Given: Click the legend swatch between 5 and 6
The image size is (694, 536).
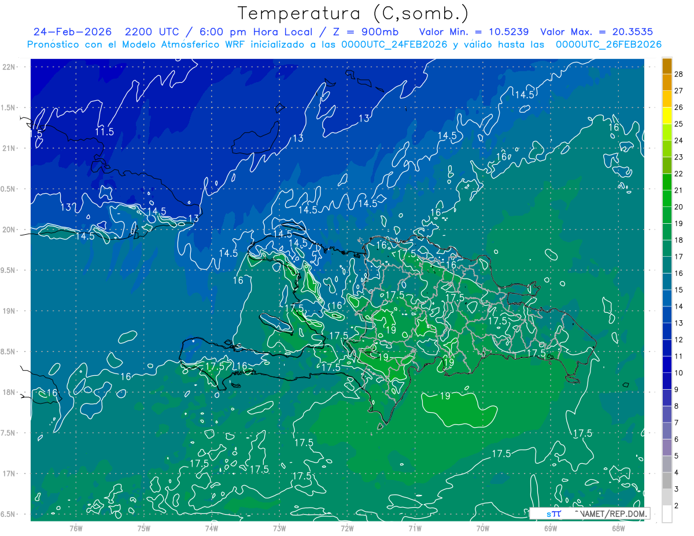Looking at the screenshot, I should [667, 448].
